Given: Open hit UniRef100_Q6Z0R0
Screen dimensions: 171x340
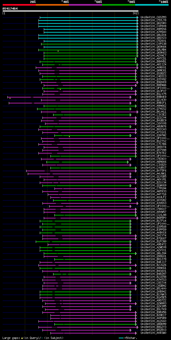Looking at the screenshot, I should (153, 23).
